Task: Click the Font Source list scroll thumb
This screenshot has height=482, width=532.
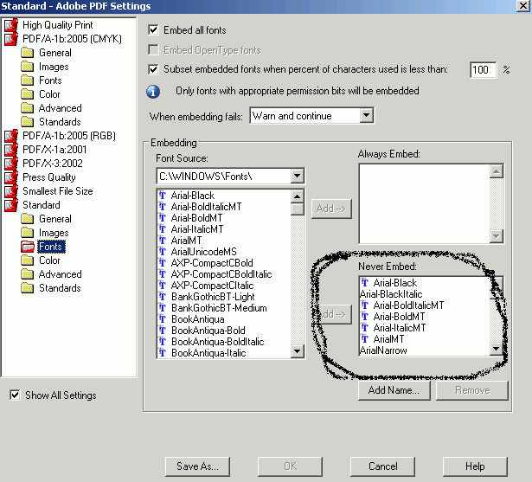Action: [298, 209]
